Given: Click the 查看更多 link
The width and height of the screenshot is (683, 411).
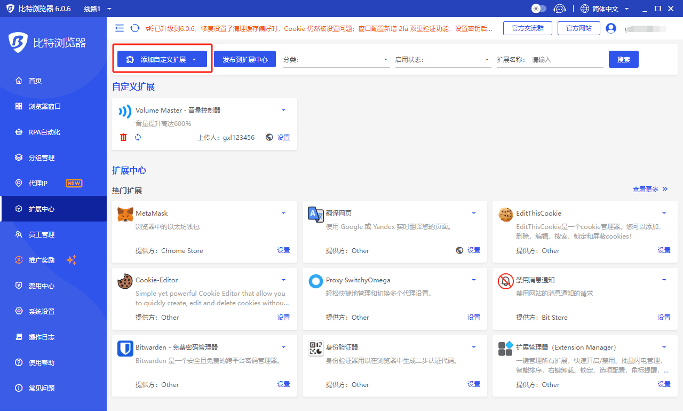Looking at the screenshot, I should coord(650,189).
